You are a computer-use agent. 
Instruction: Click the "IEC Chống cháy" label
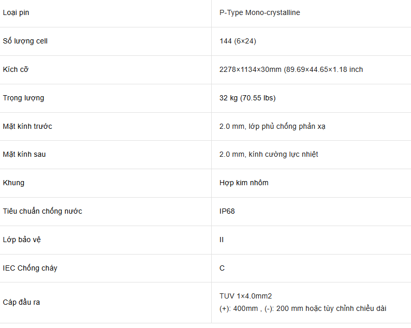click(30, 268)
